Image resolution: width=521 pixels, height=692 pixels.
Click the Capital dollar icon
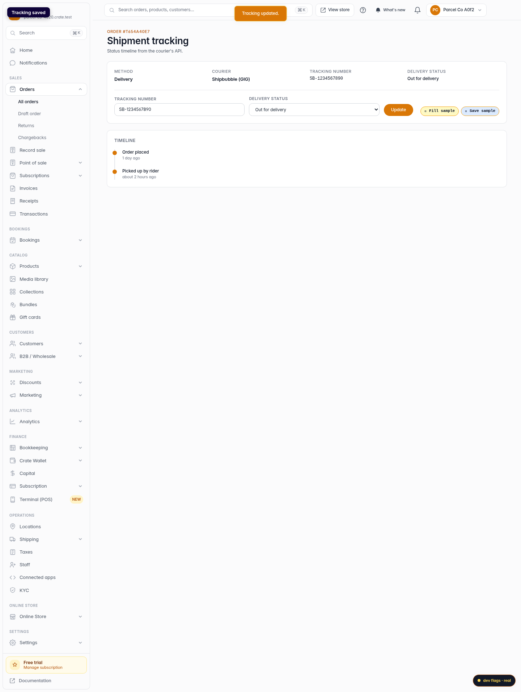[13, 473]
